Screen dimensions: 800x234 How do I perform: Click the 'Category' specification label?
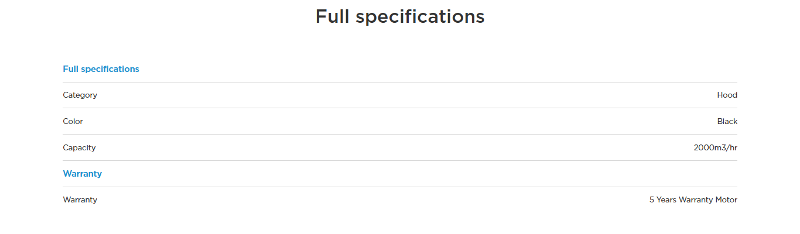pyautogui.click(x=80, y=95)
